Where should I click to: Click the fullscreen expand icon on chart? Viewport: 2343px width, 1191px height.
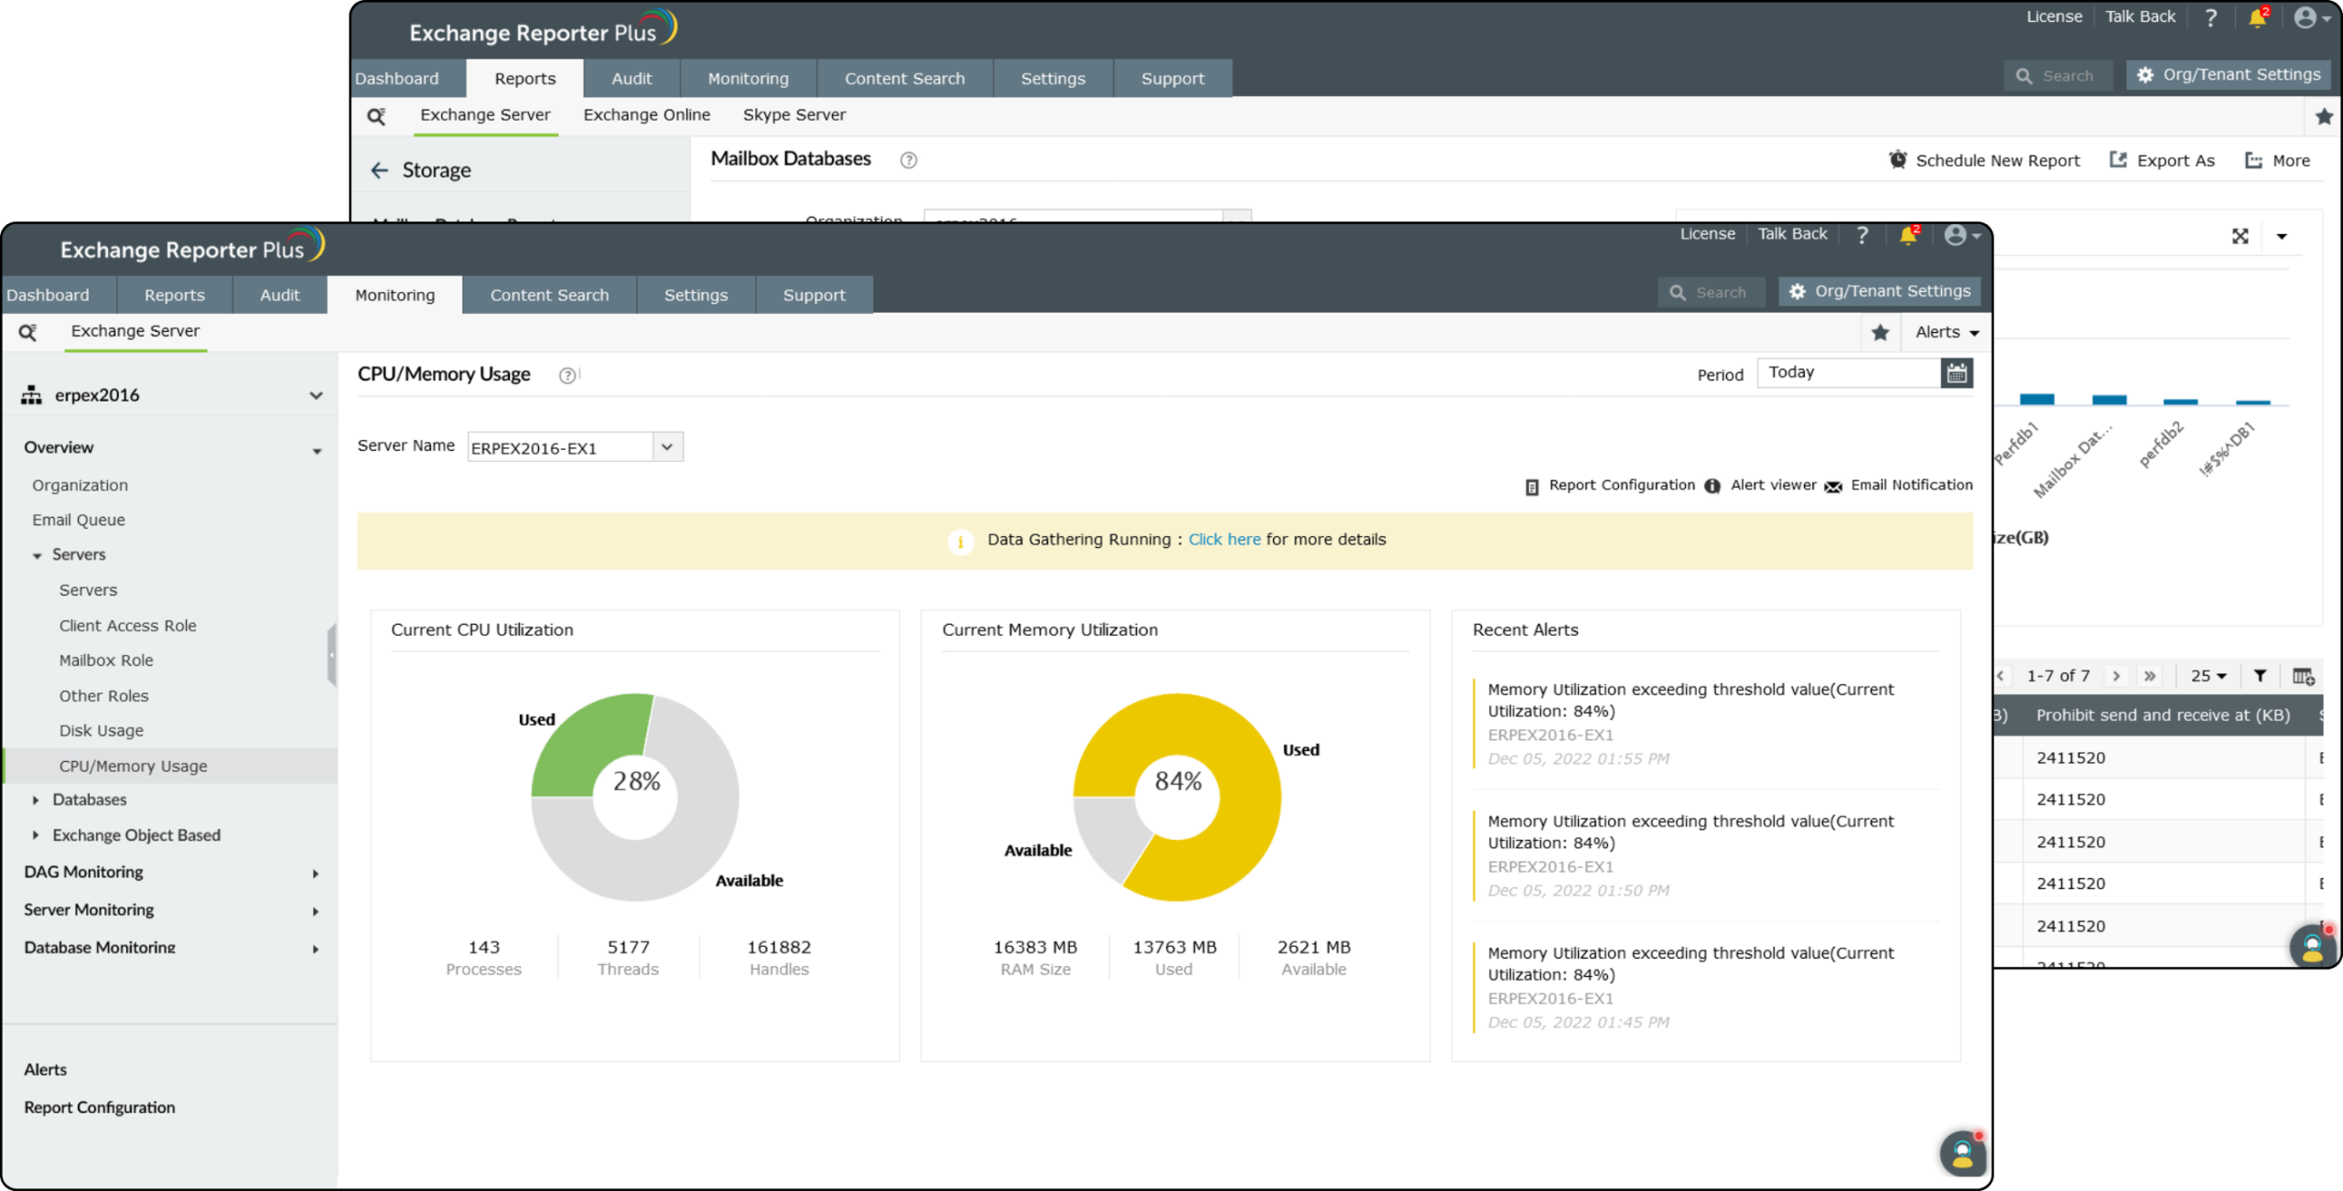point(2240,236)
